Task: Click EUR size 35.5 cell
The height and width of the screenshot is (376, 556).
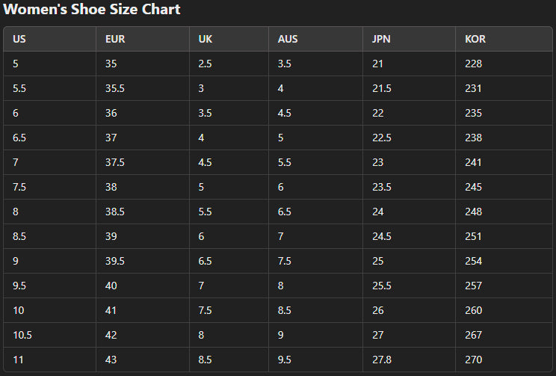Action: (x=115, y=88)
